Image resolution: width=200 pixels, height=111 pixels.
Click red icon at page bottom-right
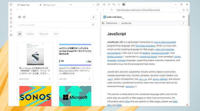[x=187, y=105]
